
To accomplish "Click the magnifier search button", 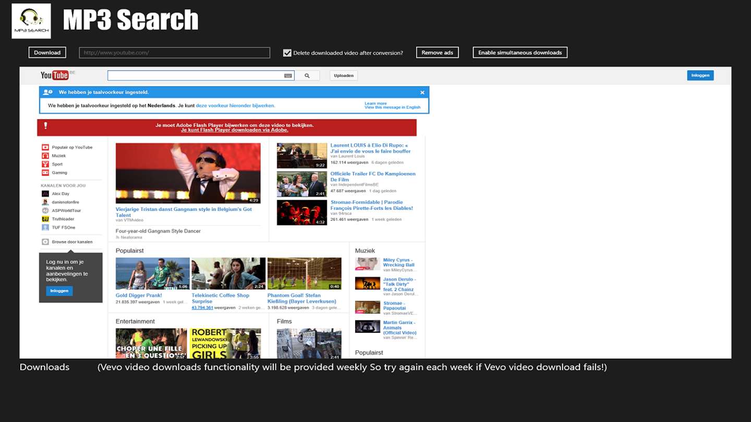I will point(307,76).
